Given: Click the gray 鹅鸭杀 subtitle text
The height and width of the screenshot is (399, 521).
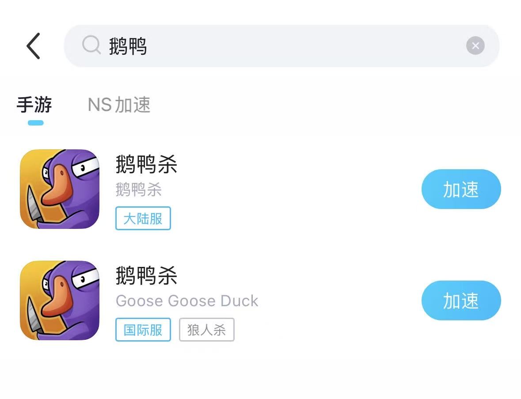Looking at the screenshot, I should pyautogui.click(x=139, y=190).
